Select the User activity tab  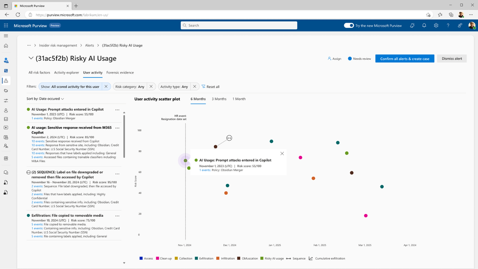(x=93, y=73)
